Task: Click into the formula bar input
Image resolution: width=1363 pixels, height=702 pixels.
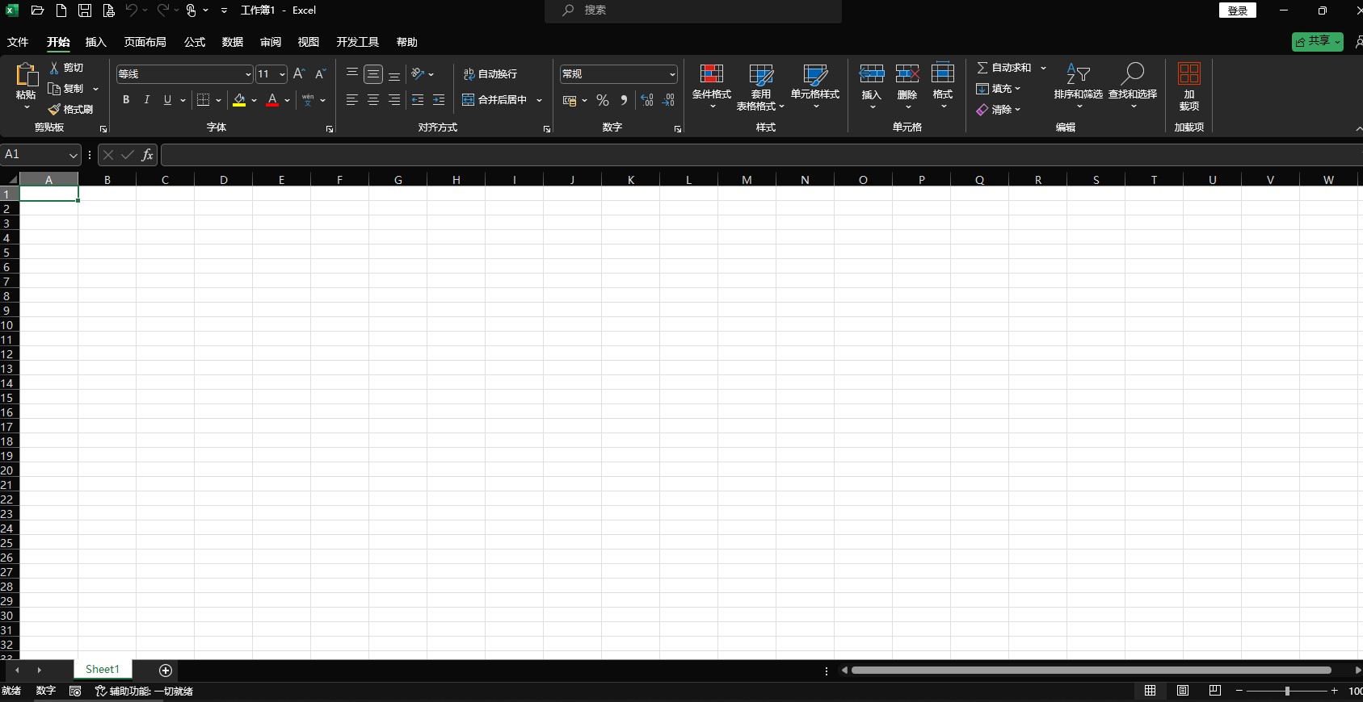Action: (x=761, y=155)
